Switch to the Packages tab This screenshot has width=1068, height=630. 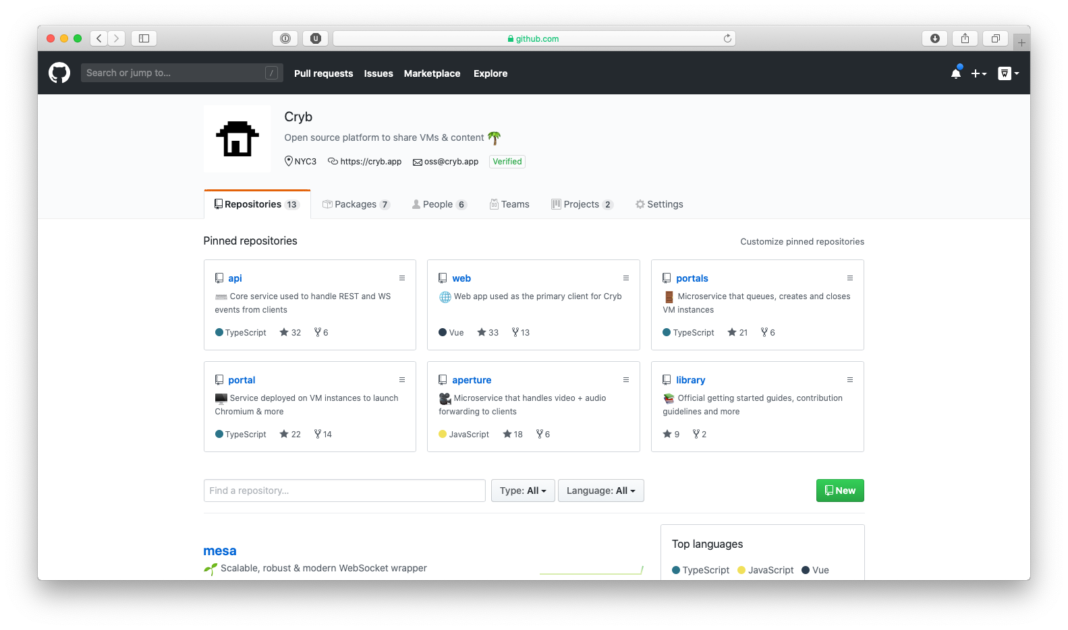tap(356, 205)
